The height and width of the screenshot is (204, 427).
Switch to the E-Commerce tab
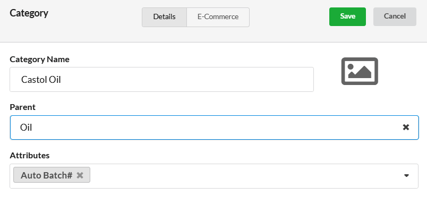(x=218, y=17)
